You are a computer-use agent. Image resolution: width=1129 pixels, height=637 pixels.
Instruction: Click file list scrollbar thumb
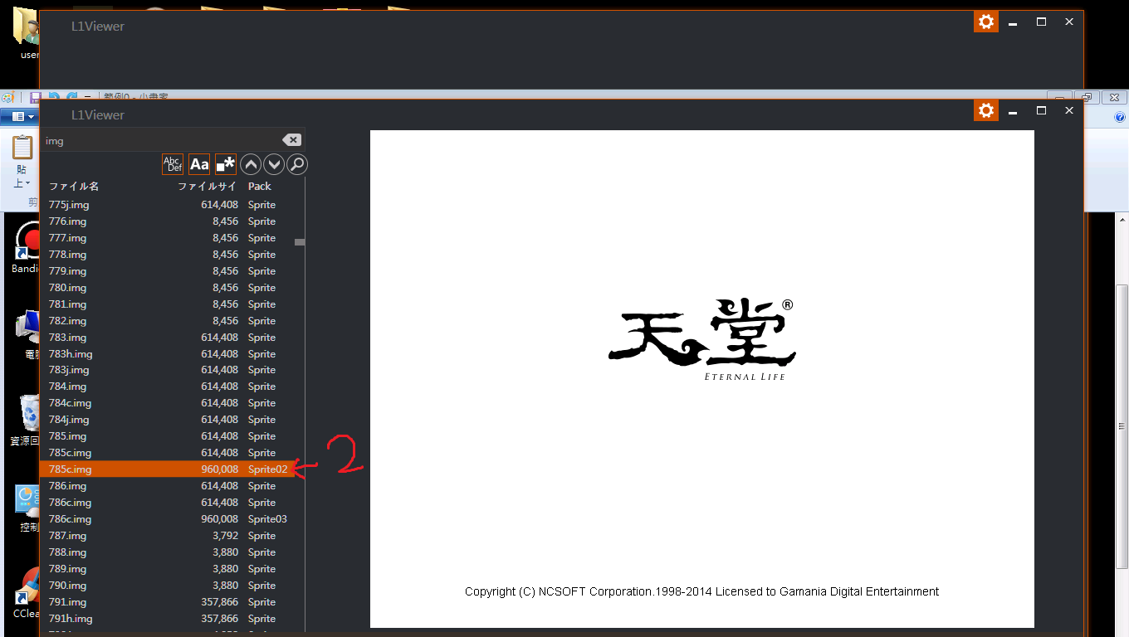[300, 242]
